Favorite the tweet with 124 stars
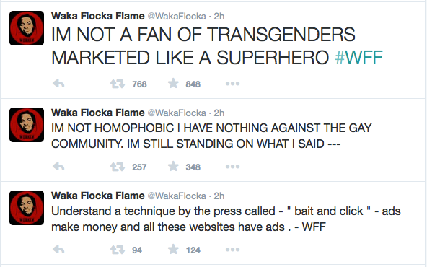Screen dimensions: 427x267 173,249
